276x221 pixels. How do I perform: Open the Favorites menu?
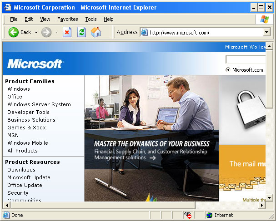68,19
